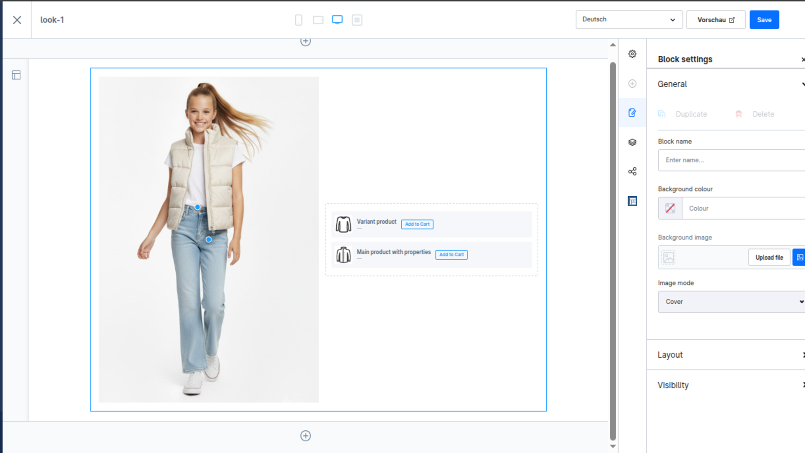
Task: Add section above via plus icon
Action: [306, 41]
